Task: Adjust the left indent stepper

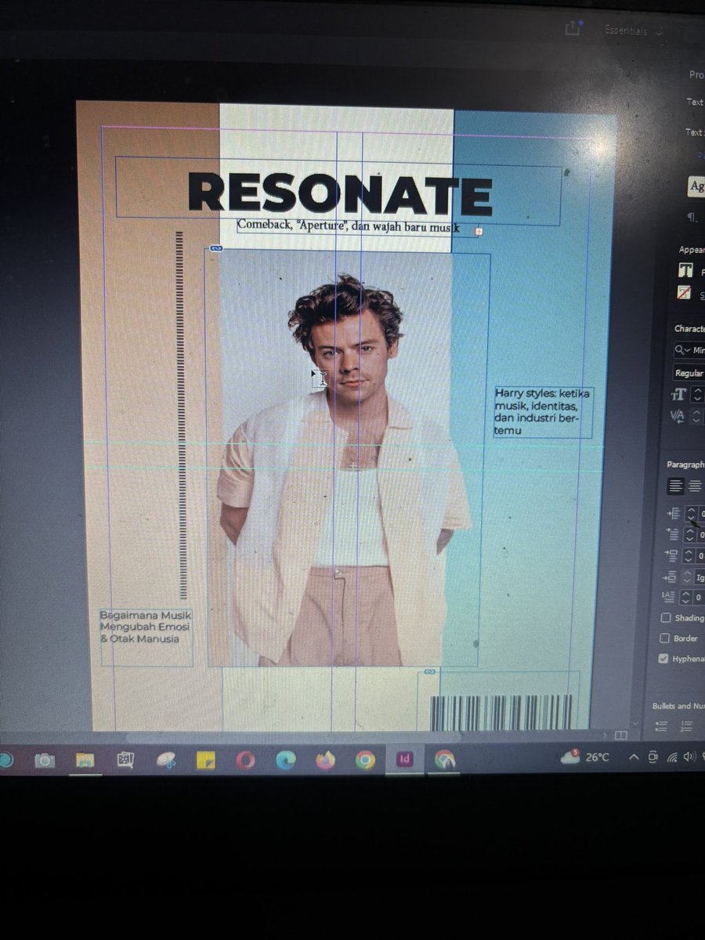Action: pyautogui.click(x=691, y=514)
